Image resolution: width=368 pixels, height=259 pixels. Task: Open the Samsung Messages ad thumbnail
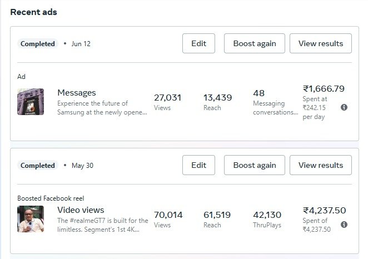(31, 102)
